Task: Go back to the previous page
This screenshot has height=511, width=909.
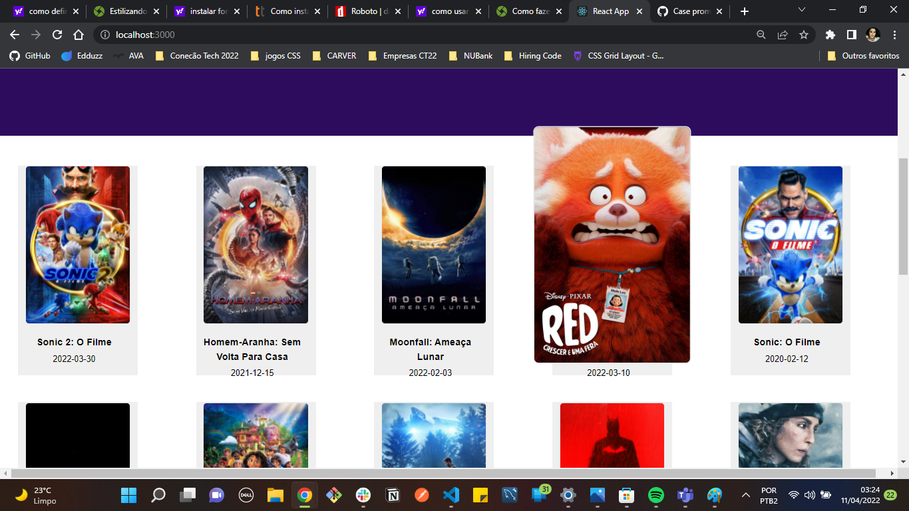Action: click(x=15, y=35)
